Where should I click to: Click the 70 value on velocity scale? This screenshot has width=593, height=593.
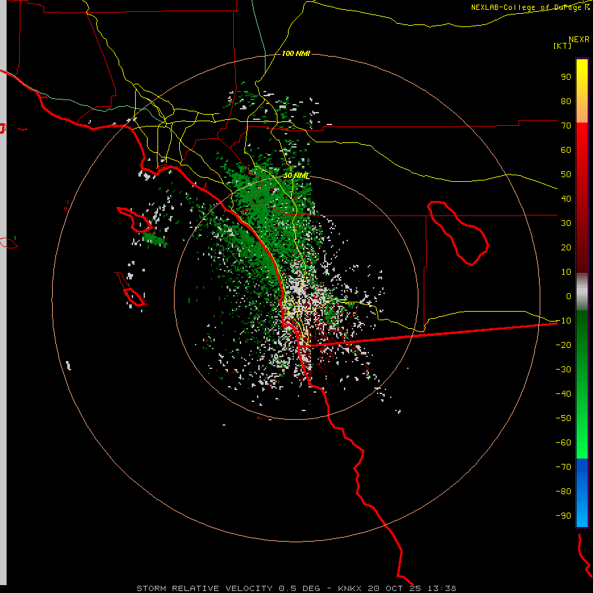566,126
